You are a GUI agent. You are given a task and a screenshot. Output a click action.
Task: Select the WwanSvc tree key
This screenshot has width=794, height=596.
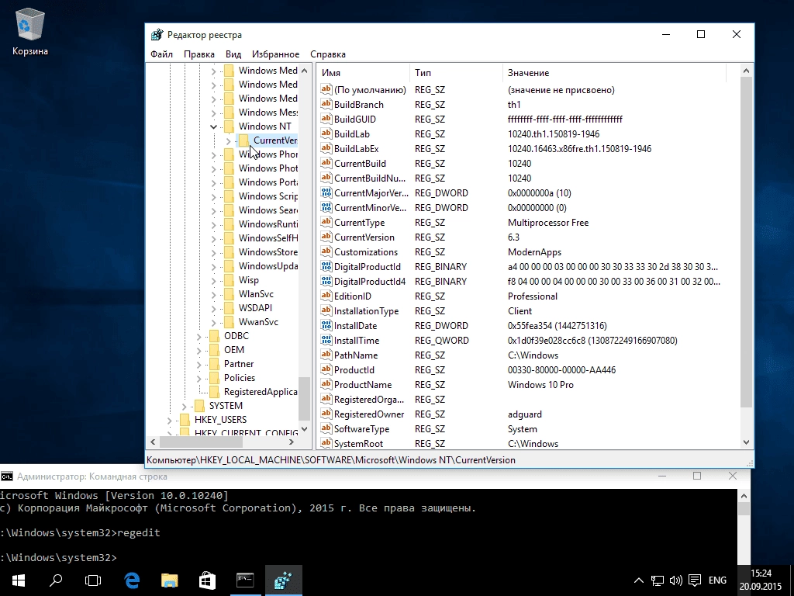click(258, 322)
